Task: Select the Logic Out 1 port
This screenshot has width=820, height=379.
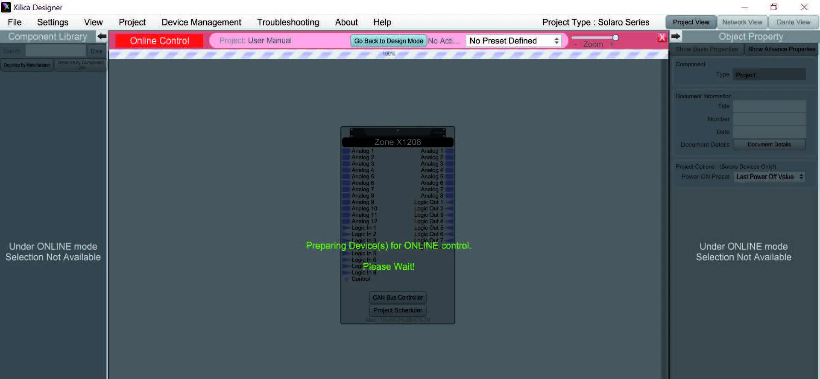Action: click(449, 202)
